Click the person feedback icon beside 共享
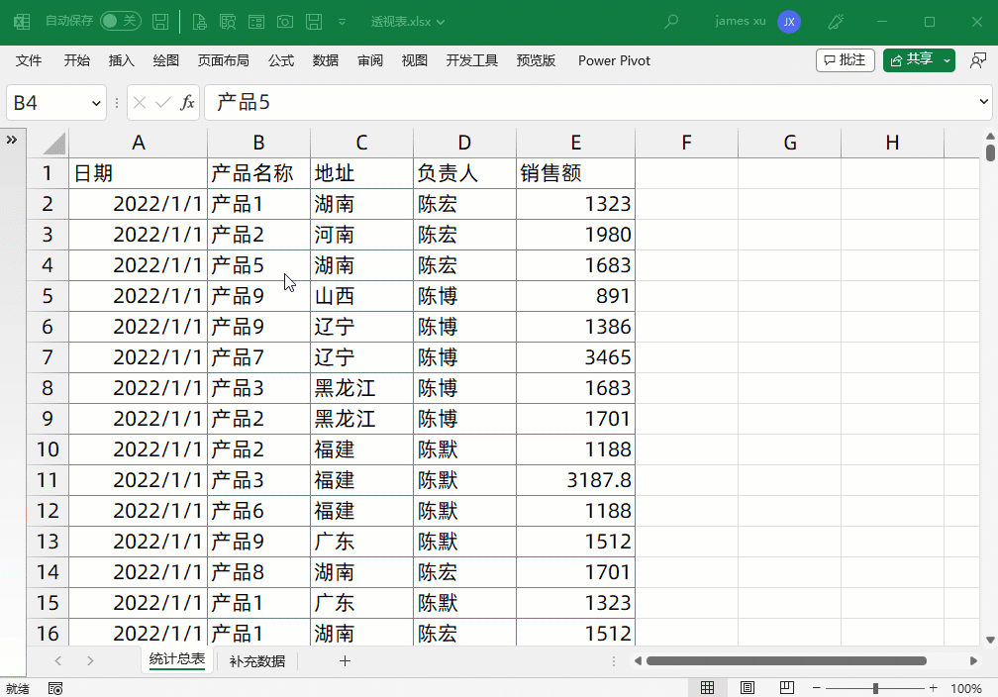The height and width of the screenshot is (697, 998). point(977,60)
